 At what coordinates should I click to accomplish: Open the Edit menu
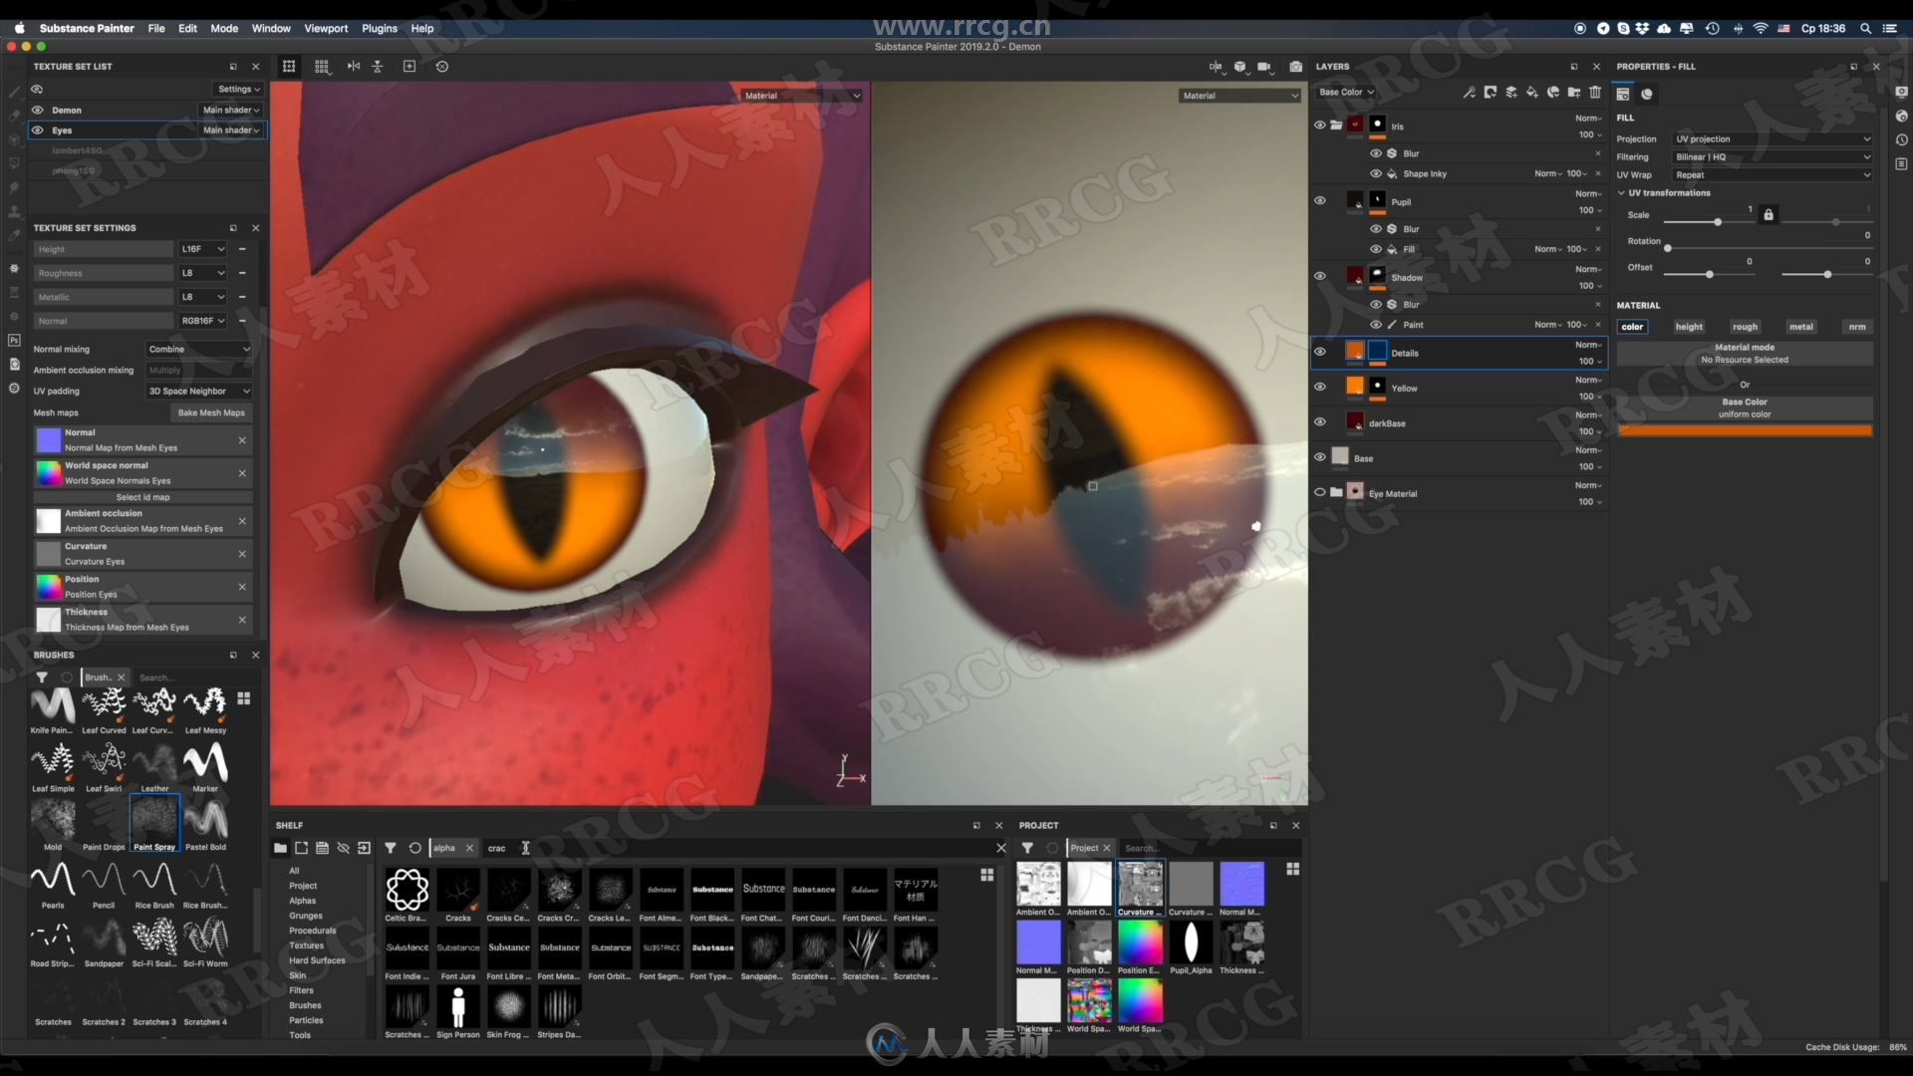pyautogui.click(x=187, y=28)
